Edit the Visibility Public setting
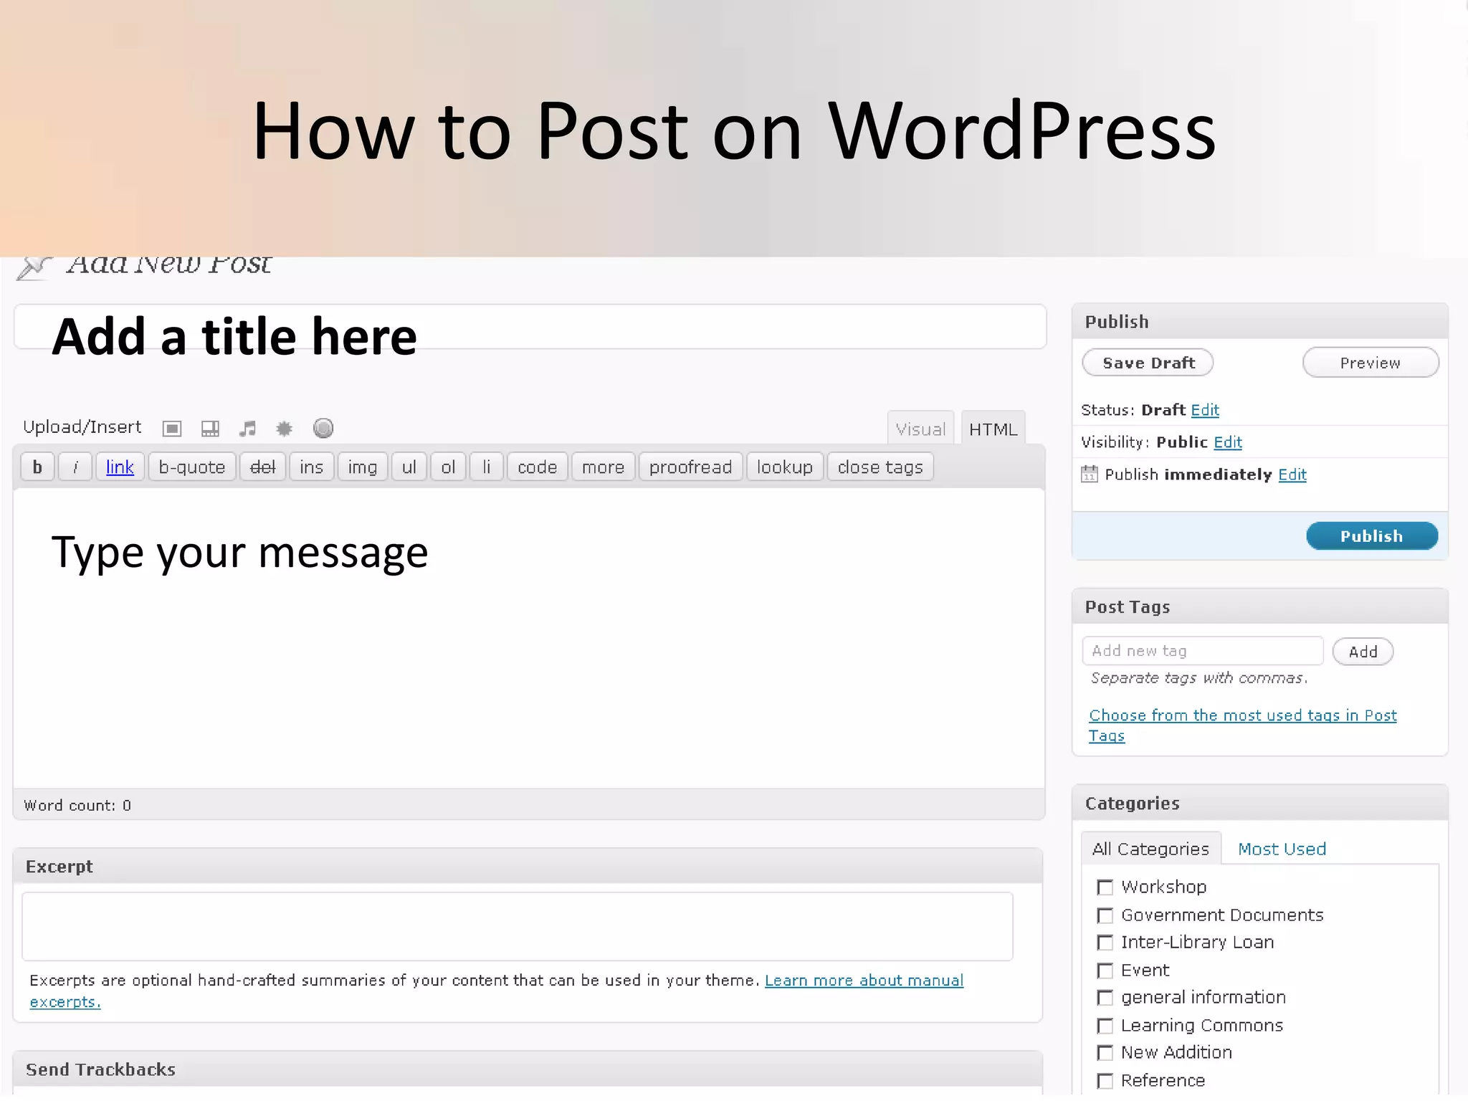Image resolution: width=1468 pixels, height=1101 pixels. [1227, 442]
